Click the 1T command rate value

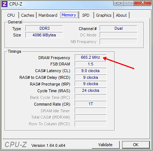coord(91,104)
